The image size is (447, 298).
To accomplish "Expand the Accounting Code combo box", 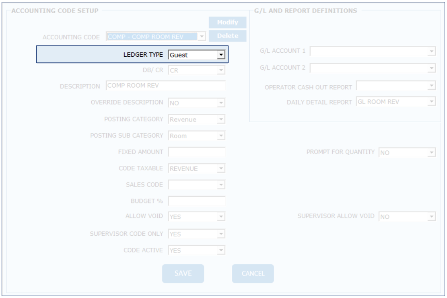I will coord(202,37).
